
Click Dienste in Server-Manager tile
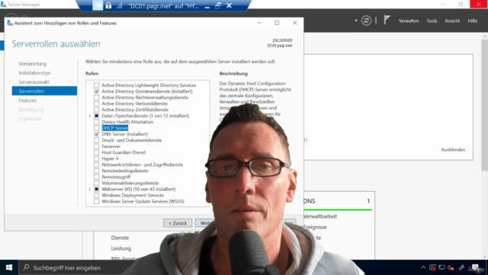point(120,238)
